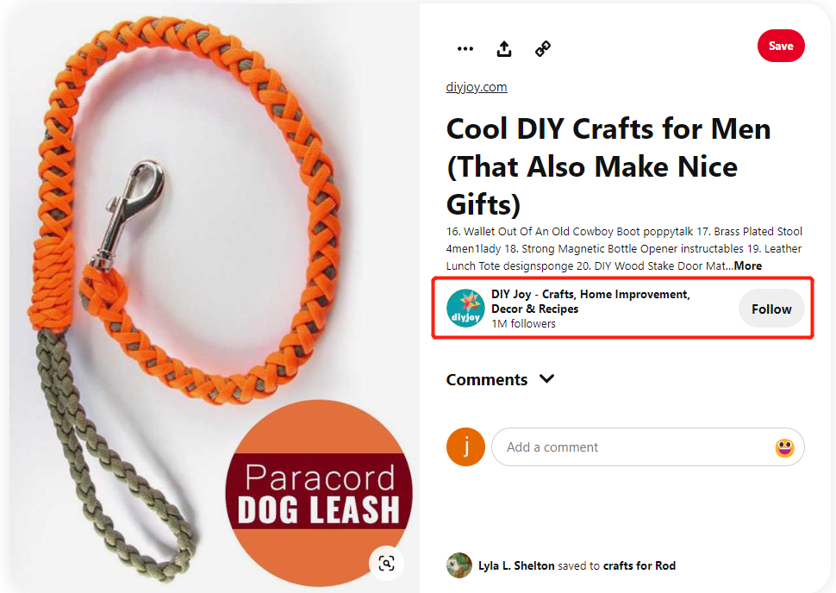Save this pin with the red button
836x593 pixels.
pyautogui.click(x=781, y=46)
